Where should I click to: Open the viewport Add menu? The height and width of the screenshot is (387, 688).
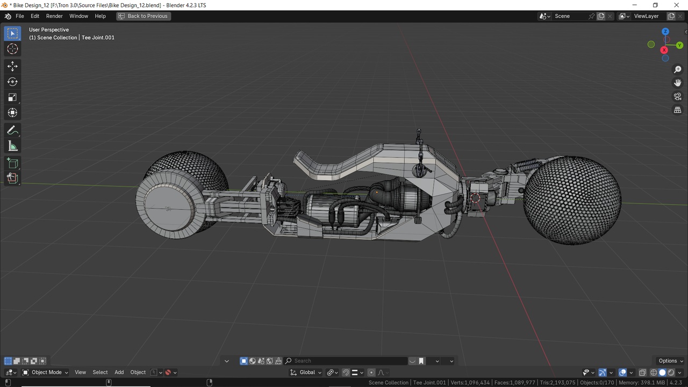tap(119, 372)
